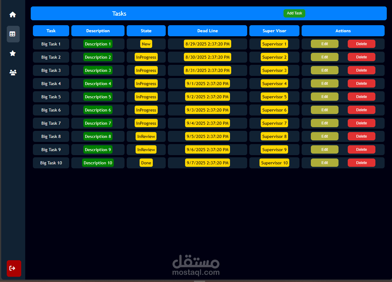Click the red logout icon button
This screenshot has width=392, height=282.
click(x=14, y=268)
